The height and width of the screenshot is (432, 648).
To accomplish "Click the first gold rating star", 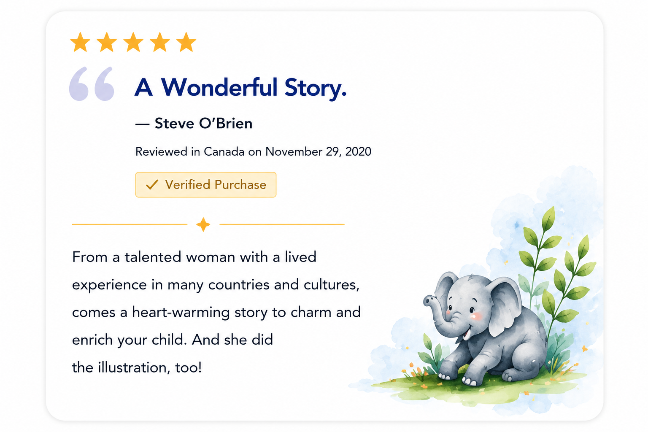I will point(80,43).
